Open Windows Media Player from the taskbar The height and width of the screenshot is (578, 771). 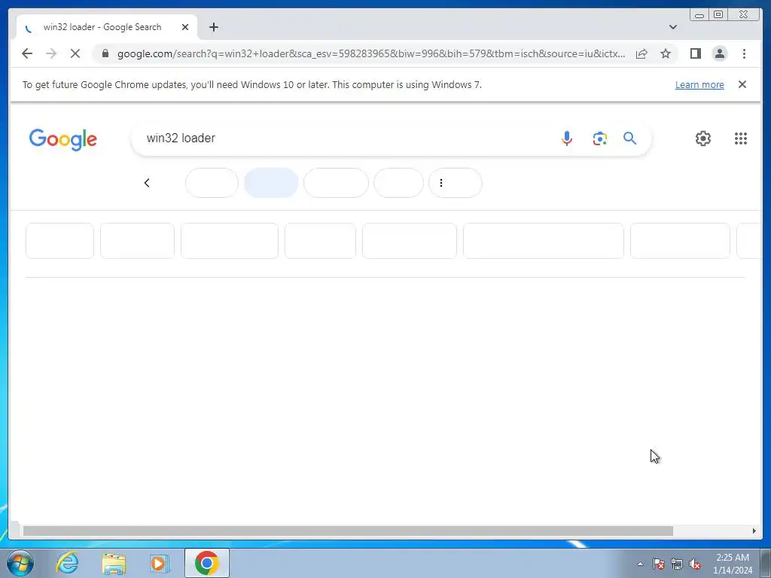coord(160,563)
